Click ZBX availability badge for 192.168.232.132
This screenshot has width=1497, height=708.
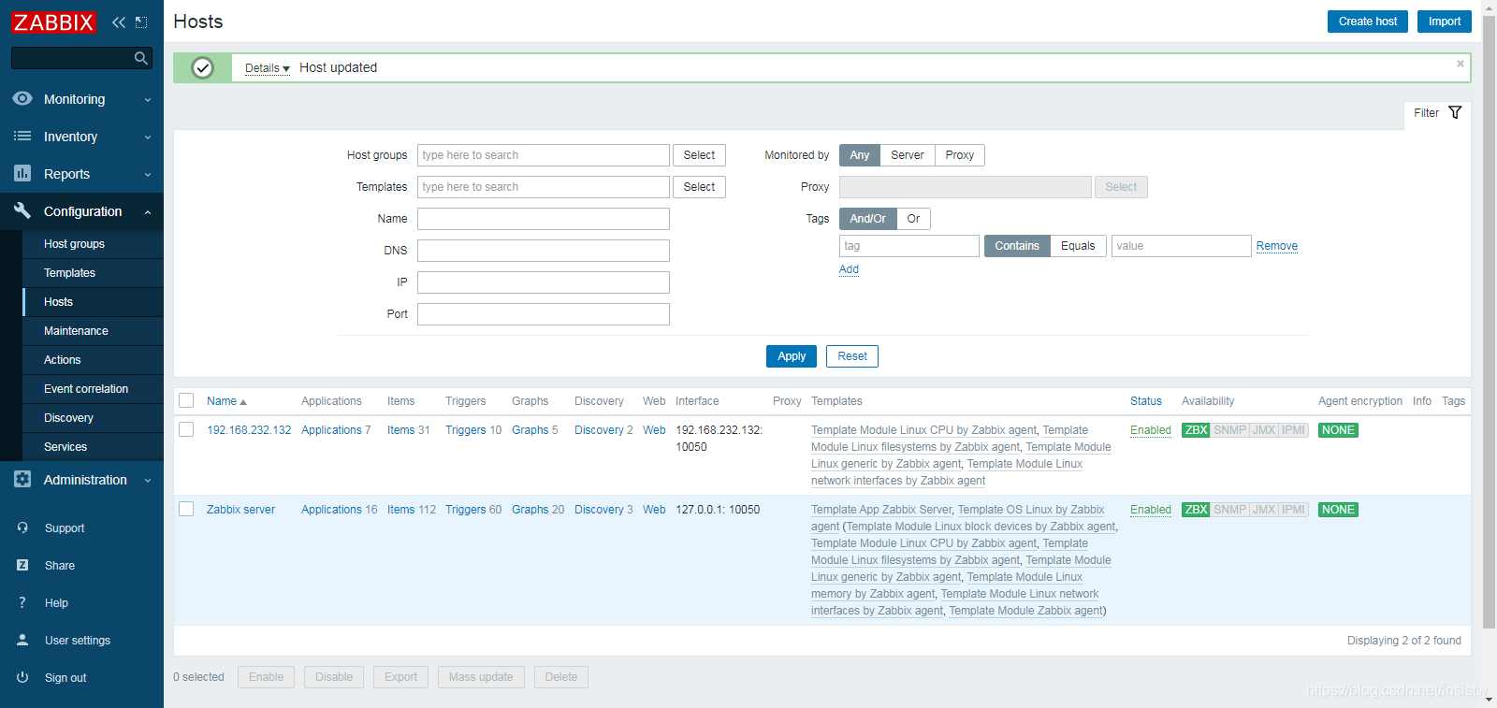(1196, 430)
